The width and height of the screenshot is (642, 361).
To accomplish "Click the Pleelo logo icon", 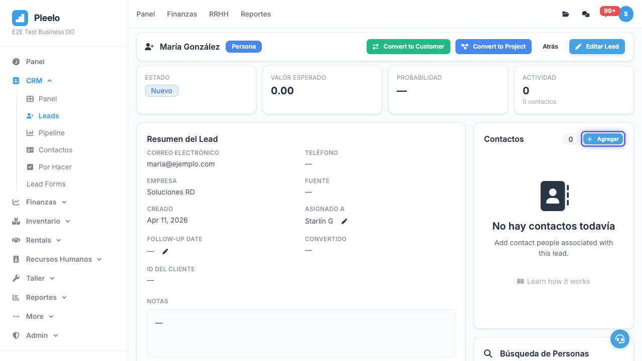I will pos(20,18).
